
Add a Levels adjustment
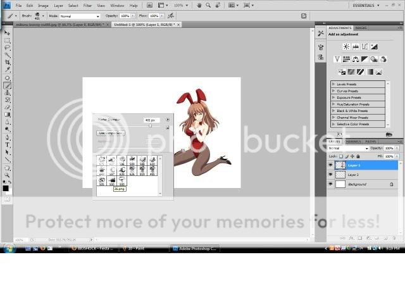click(x=356, y=46)
